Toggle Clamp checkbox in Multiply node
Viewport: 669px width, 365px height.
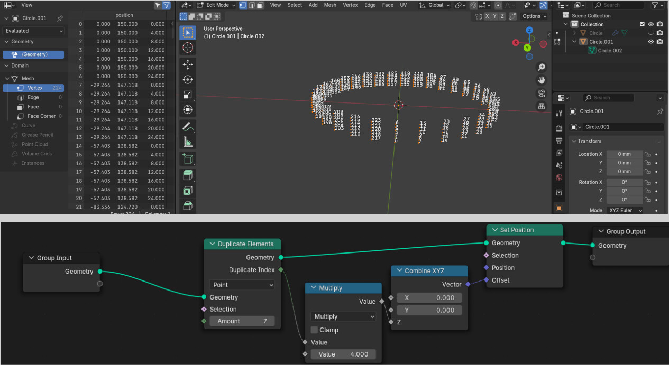315,330
